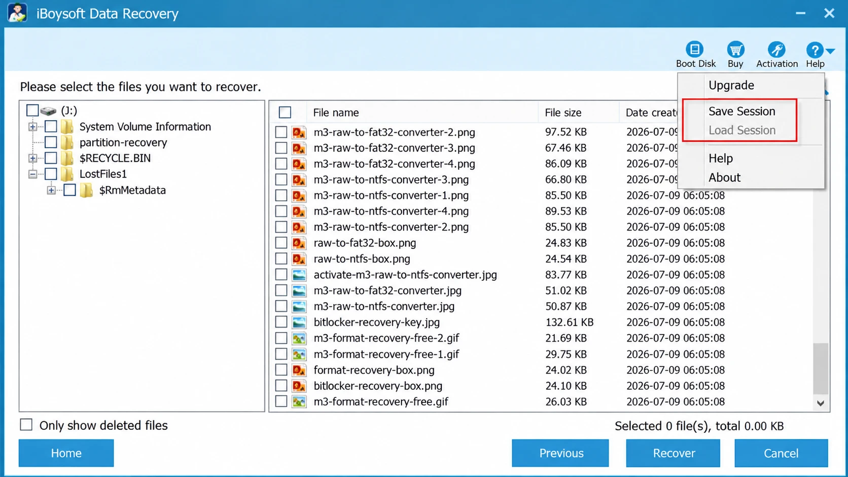Click the LostFiles1 folder icon
Viewport: 848px width, 477px height.
point(67,174)
